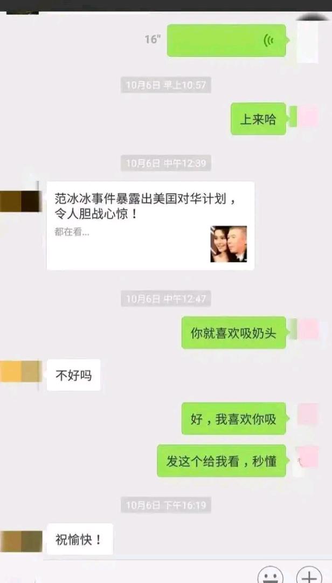Tap the voice wave icon in green bubble

[268, 40]
